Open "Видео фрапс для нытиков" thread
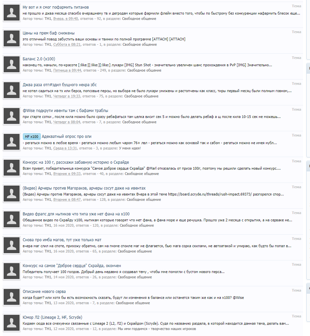310x336 pixels. click(x=76, y=214)
